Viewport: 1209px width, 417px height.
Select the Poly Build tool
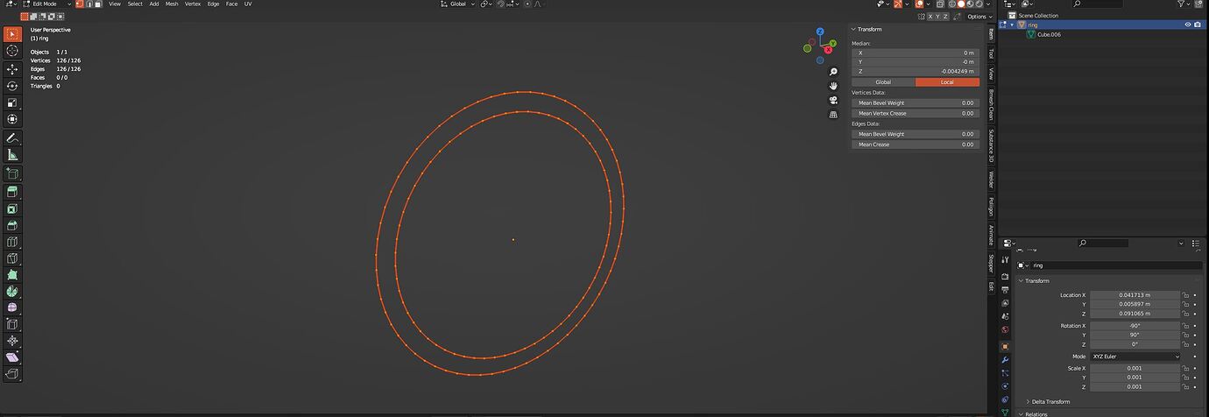click(x=12, y=276)
